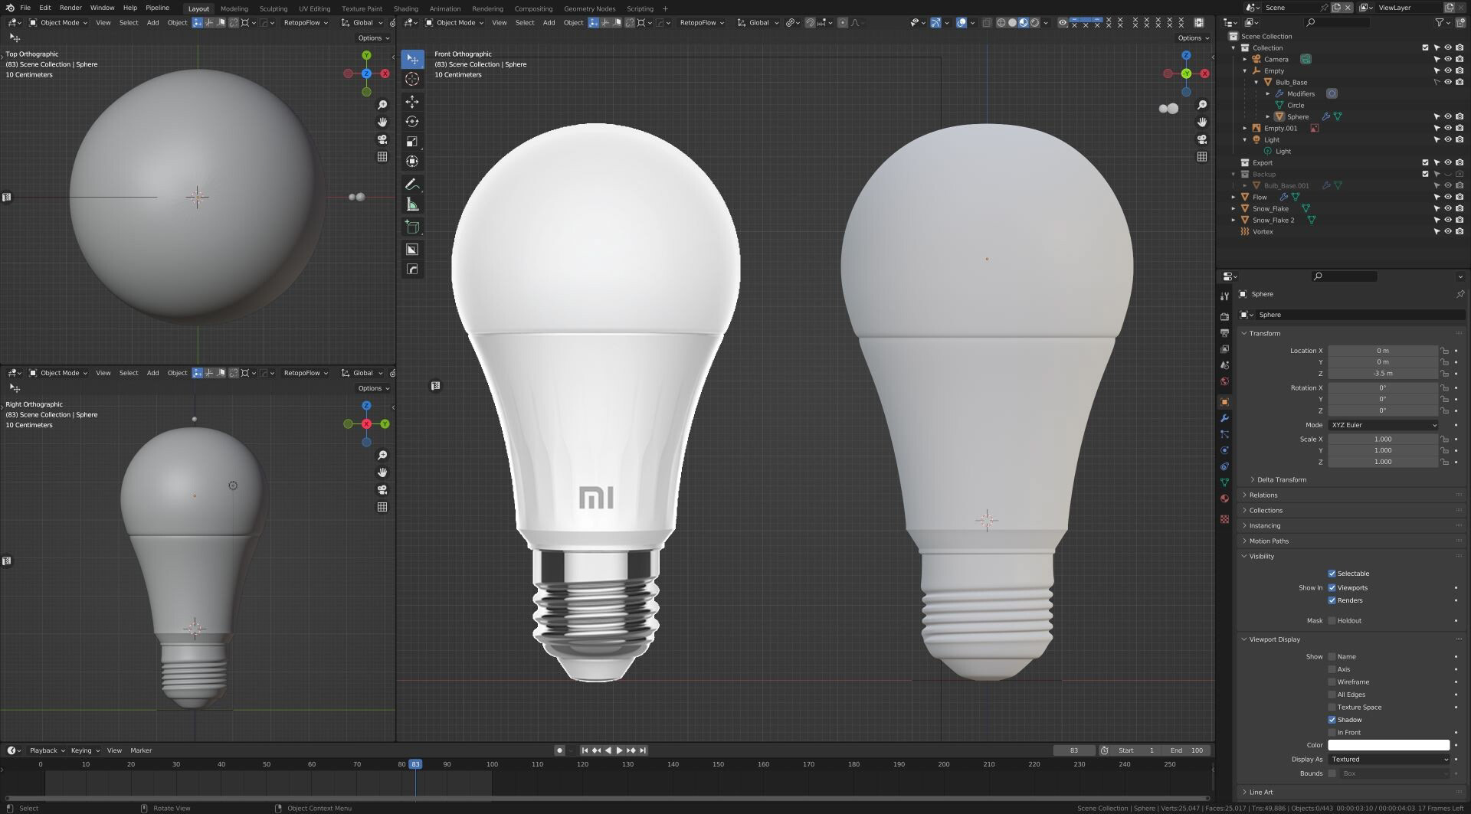
Task: Select the Select Box tool icon
Action: (x=412, y=59)
